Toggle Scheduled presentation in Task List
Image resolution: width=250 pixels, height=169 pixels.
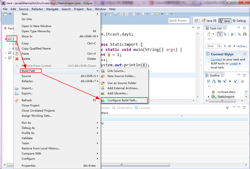point(225,34)
